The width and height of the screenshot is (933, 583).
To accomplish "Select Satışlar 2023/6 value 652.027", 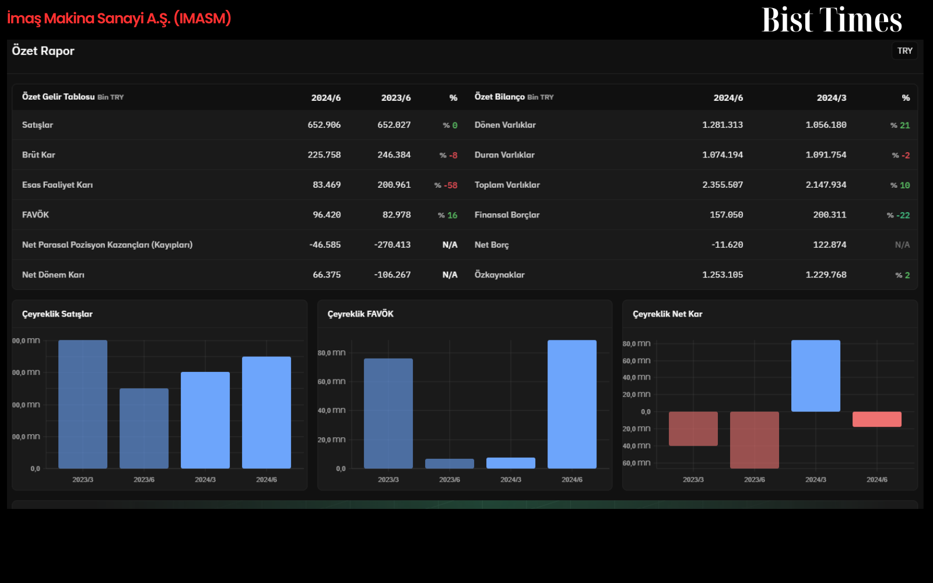I will (x=394, y=125).
